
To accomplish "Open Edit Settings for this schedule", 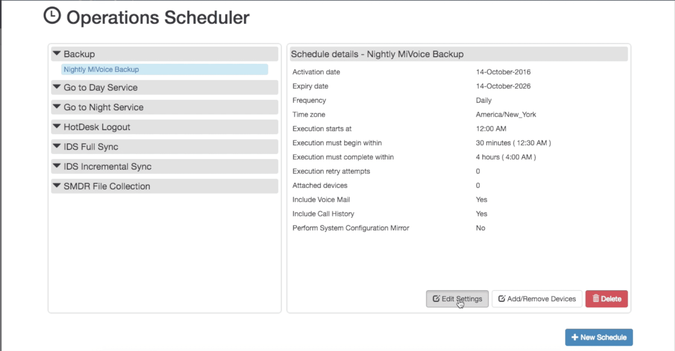I will (x=457, y=299).
